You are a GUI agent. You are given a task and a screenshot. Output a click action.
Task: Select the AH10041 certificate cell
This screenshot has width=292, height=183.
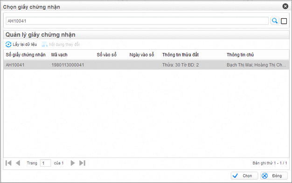click(x=15, y=65)
